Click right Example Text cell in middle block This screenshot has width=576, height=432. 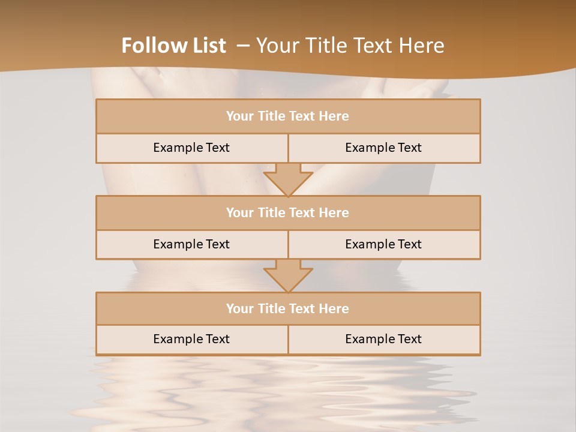click(x=383, y=244)
